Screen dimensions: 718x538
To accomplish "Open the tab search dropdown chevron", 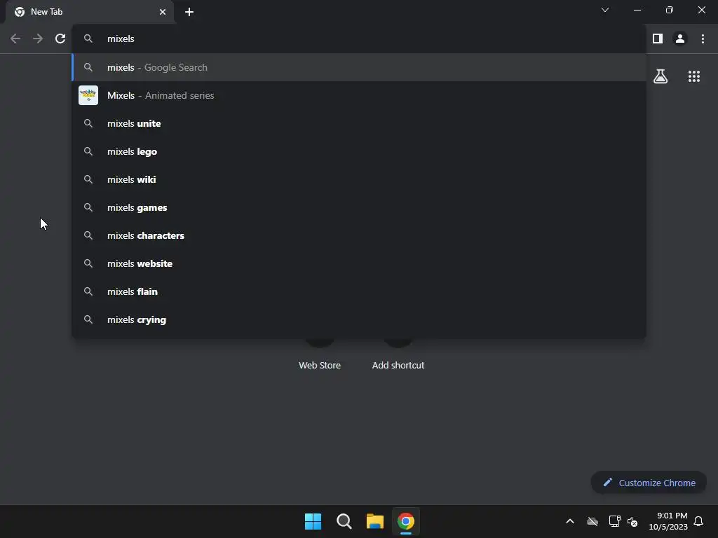I will 605,10.
